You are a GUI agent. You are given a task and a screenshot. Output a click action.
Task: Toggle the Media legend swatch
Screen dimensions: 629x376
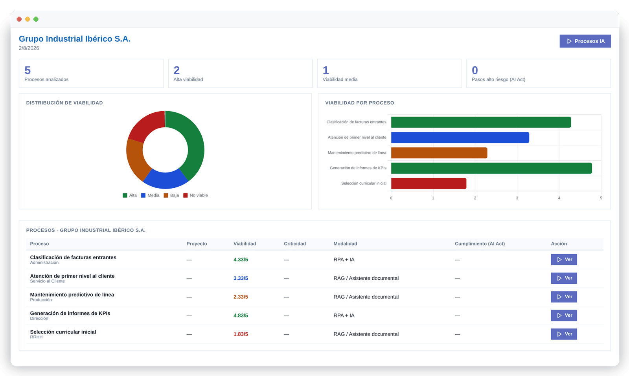pos(143,195)
